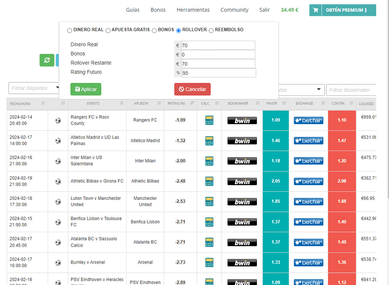Click the shopping cart icon
Image resolution: width=389 pixels, height=285 pixels.
[315, 10]
